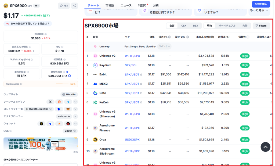Click the KuCoin exchange logo

pos(95,103)
